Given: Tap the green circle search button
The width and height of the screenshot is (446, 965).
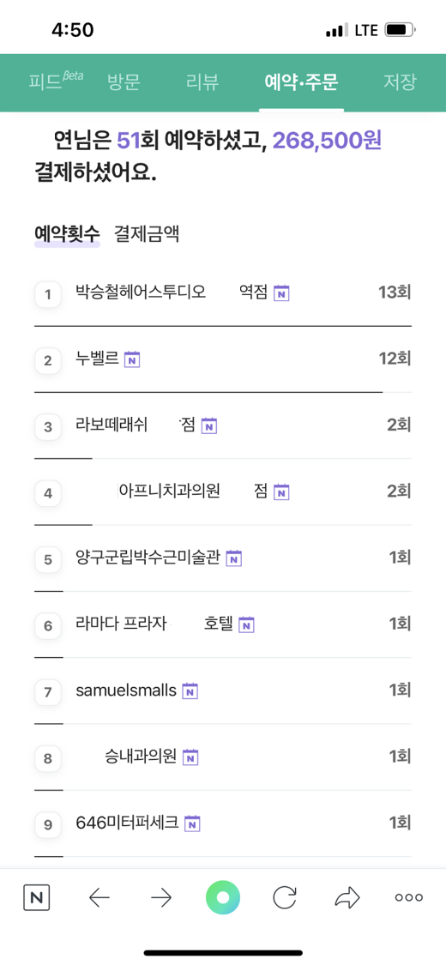Looking at the screenshot, I should click(223, 898).
